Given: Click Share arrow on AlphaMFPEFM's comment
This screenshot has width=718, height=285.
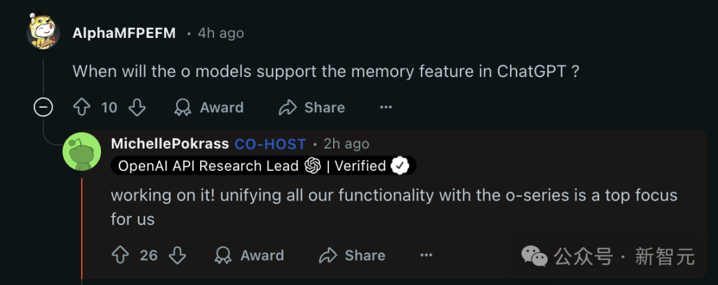Looking at the screenshot, I should coord(287,108).
